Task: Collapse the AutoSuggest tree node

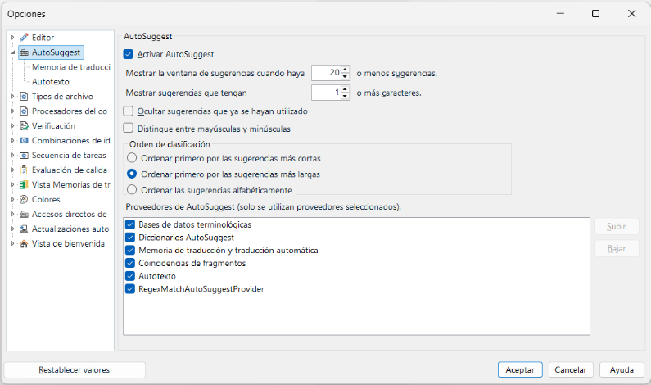Action: click(x=12, y=52)
